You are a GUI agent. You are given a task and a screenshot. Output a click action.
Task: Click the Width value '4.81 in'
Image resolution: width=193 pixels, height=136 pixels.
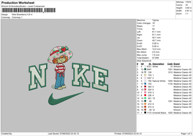point(188,11)
